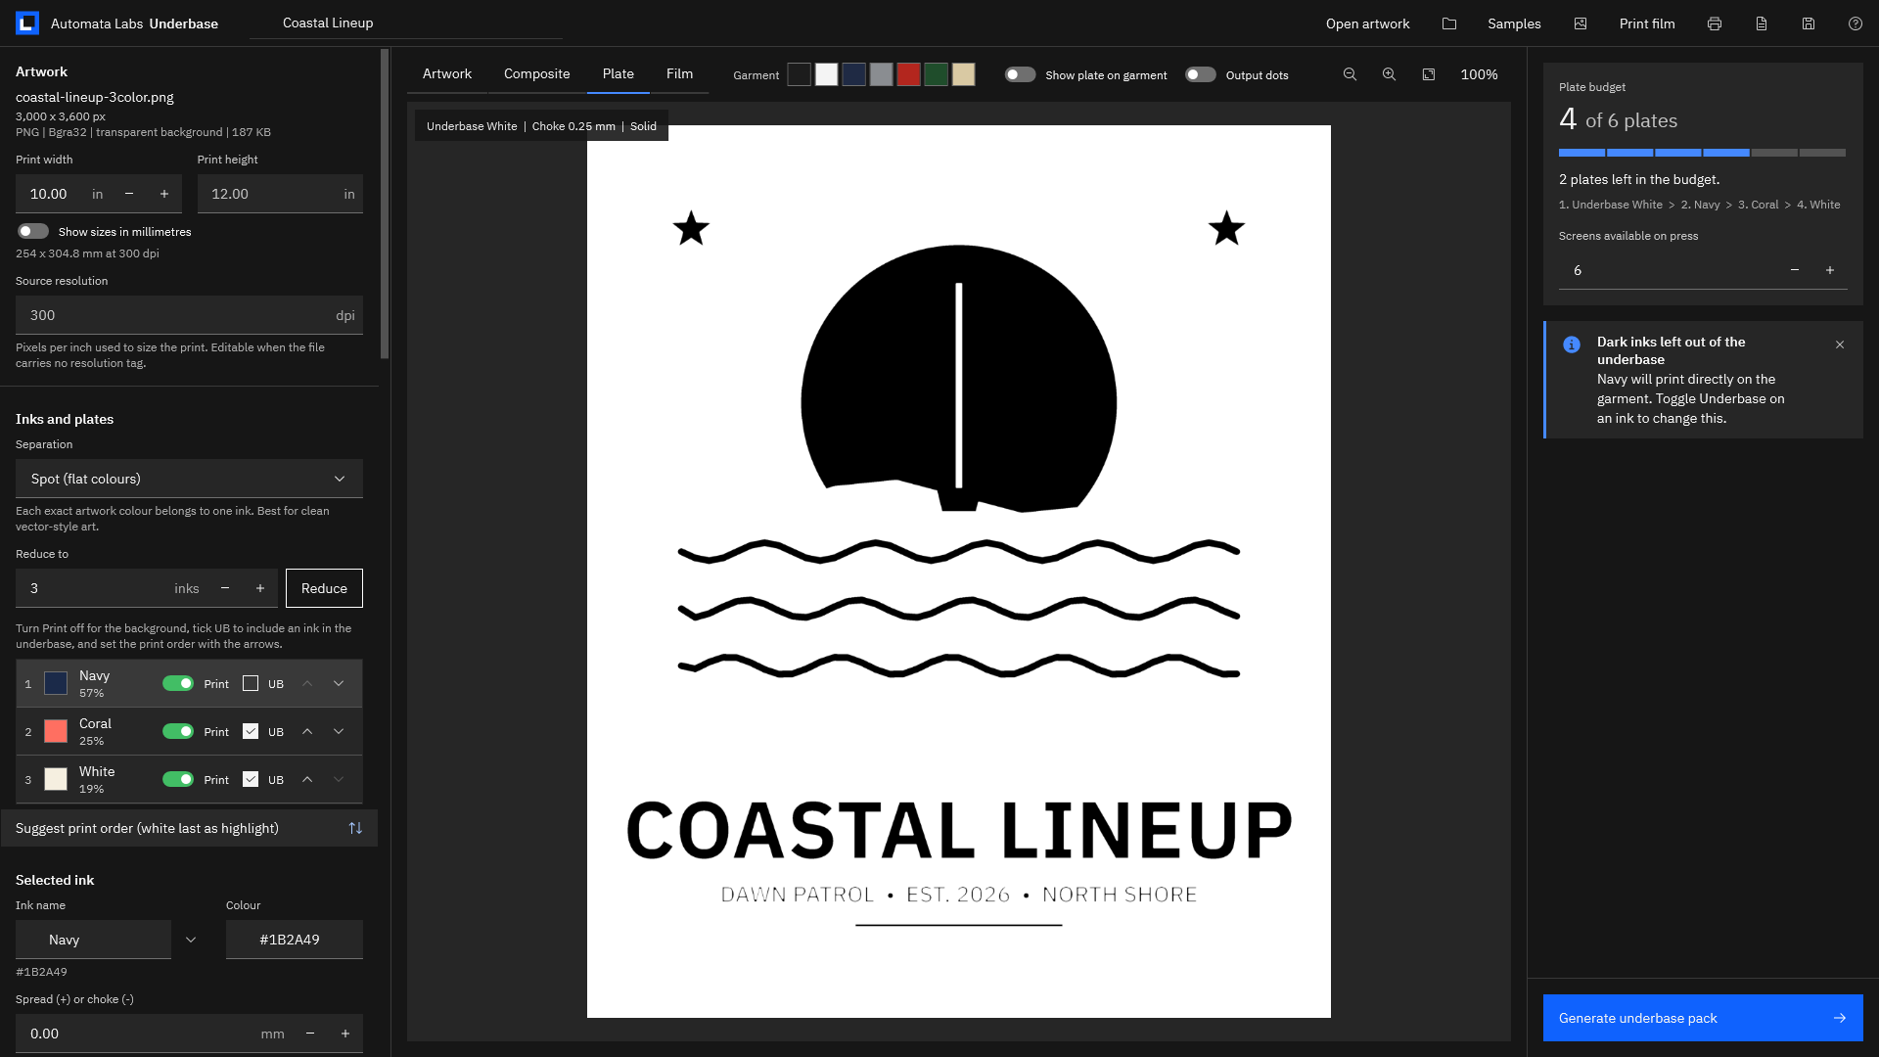Click the suggest print order swap icon

[355, 828]
